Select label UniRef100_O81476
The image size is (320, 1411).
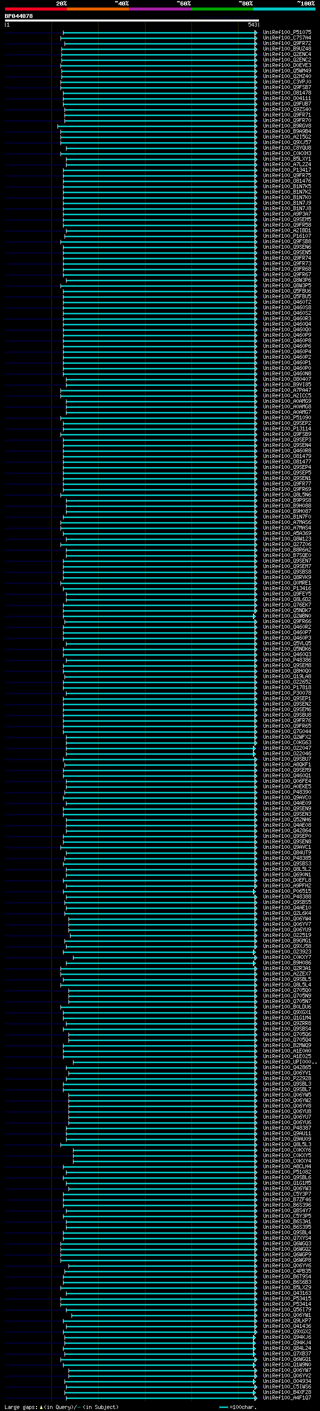tap(286, 181)
